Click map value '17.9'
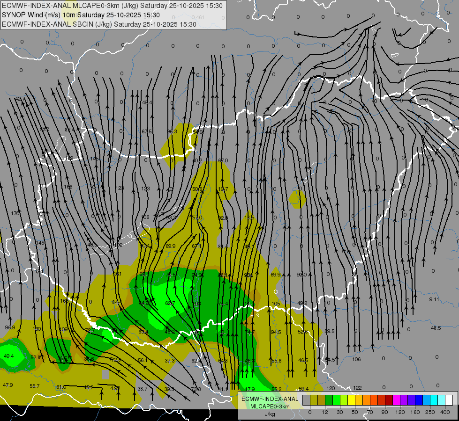 point(250,389)
